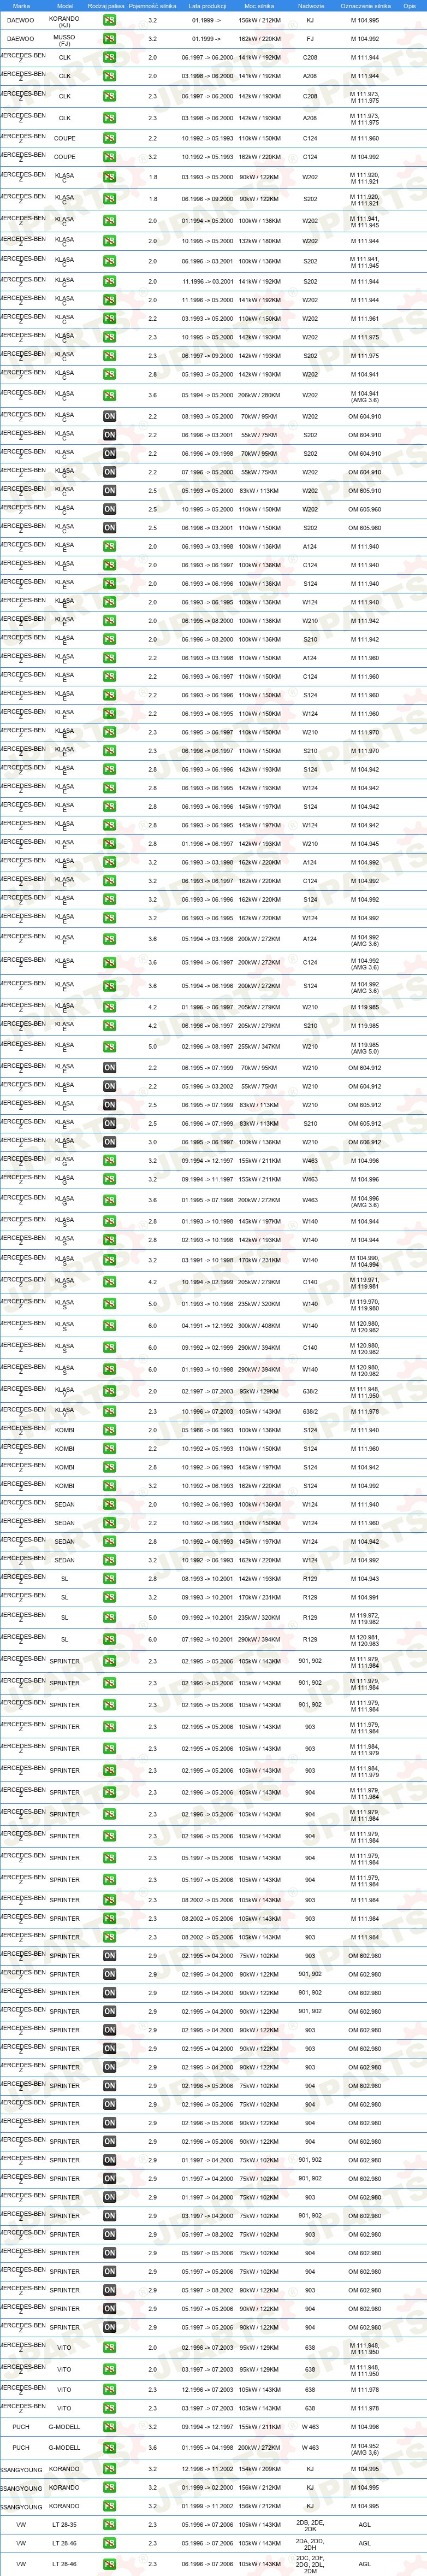This screenshot has width=427, height=2576.
Task: Select the 'LT 28-35' model cell
Action: click(x=64, y=2525)
